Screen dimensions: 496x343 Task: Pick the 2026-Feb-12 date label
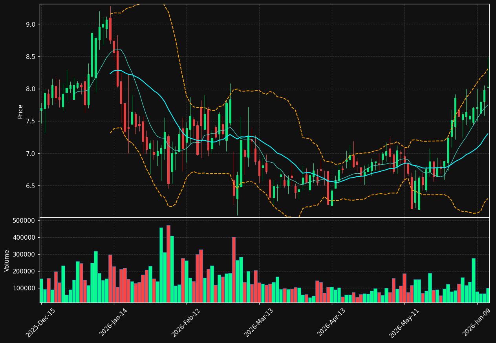click(x=186, y=323)
